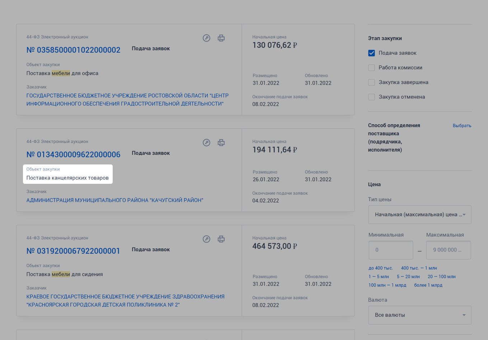Uncheck the "Подача заявок" stage checkbox
Viewport: 488px width, 340px height.
point(371,53)
